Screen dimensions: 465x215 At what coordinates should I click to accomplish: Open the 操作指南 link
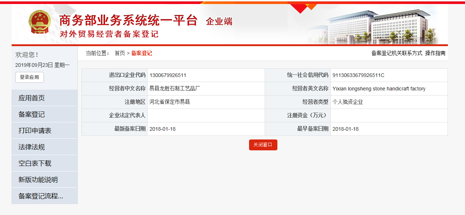coord(435,53)
